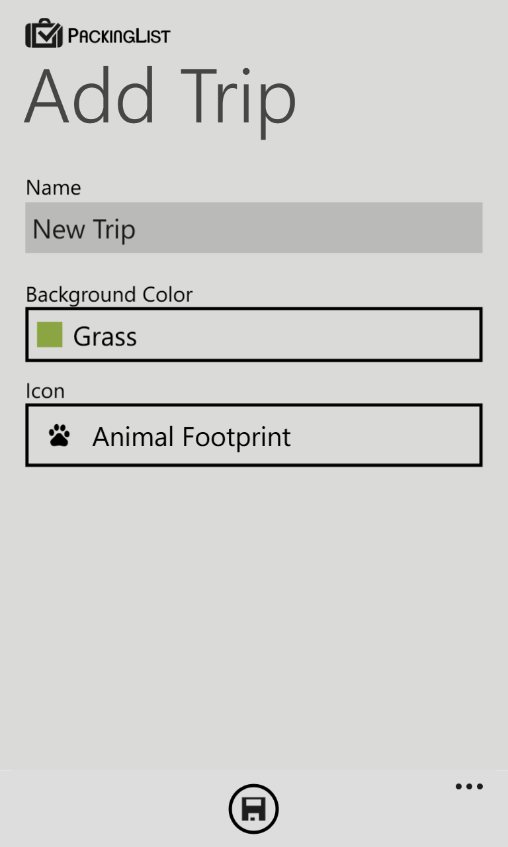
Task: Save the trip with the floppy disk icon
Action: [x=253, y=809]
